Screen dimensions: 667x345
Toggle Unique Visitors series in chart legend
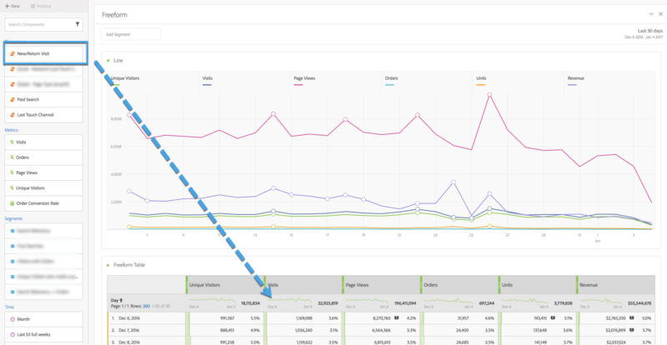tap(124, 80)
